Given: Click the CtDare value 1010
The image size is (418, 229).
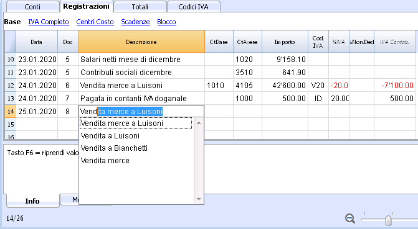Looking at the screenshot, I should [x=219, y=85].
